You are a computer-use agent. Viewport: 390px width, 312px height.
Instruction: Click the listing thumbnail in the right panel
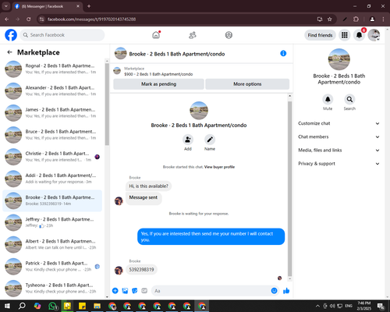[339, 59]
